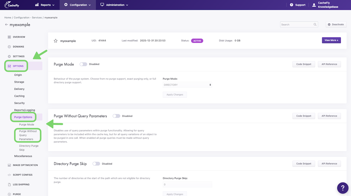This screenshot has height=196, width=351.
Task: Select Purge Options in the sidebar
Action: (x=23, y=117)
